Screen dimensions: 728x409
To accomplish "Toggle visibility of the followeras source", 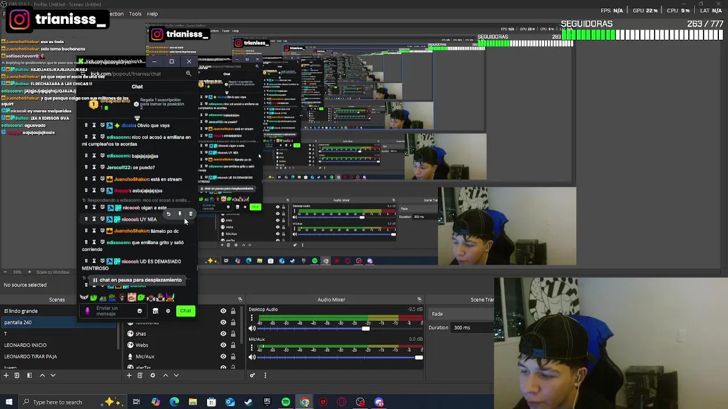I will click(x=223, y=322).
